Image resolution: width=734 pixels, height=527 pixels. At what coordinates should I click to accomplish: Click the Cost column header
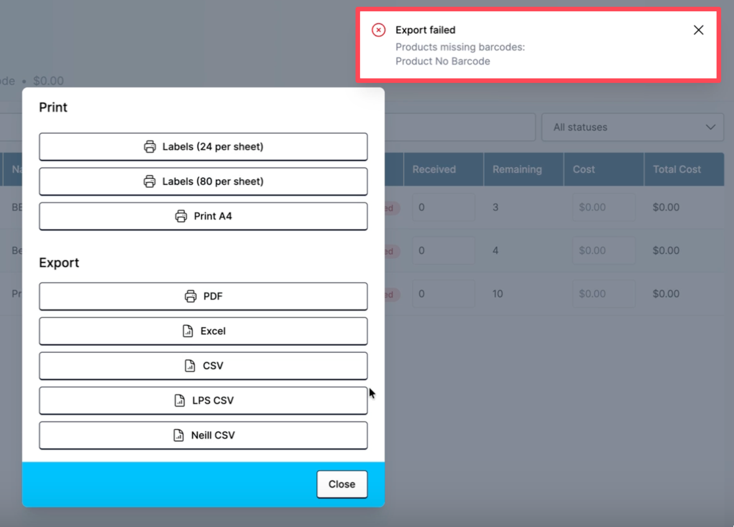tap(604, 169)
